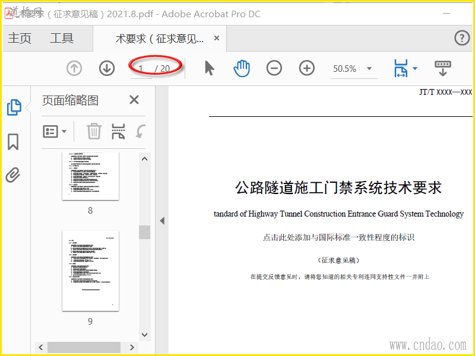Click the thumbnail panel scroll up arrow

(145, 159)
